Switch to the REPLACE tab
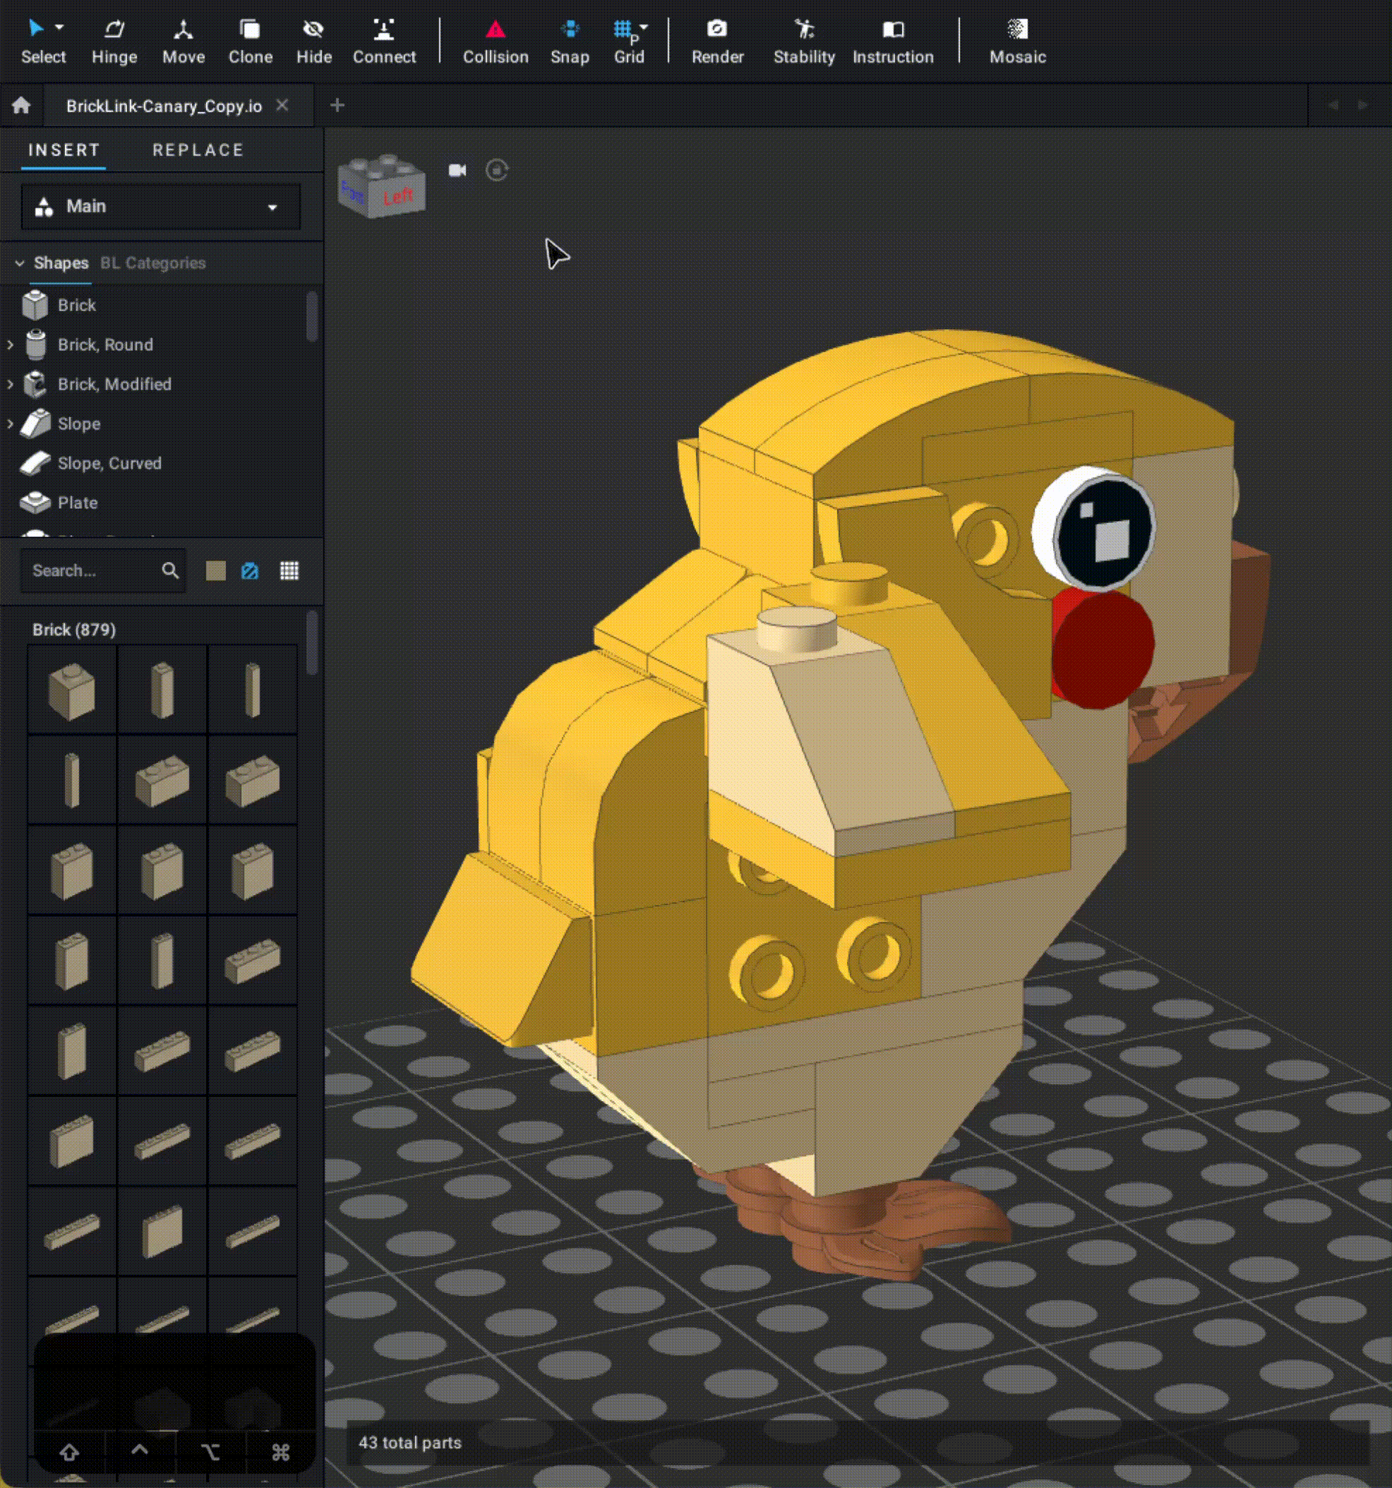This screenshot has height=1488, width=1392. tap(198, 150)
